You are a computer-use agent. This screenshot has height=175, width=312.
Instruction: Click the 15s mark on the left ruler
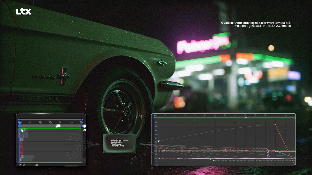(x=50, y=122)
